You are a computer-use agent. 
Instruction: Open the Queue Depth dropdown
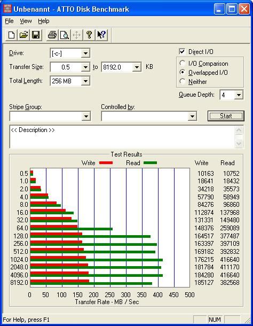coord(239,95)
